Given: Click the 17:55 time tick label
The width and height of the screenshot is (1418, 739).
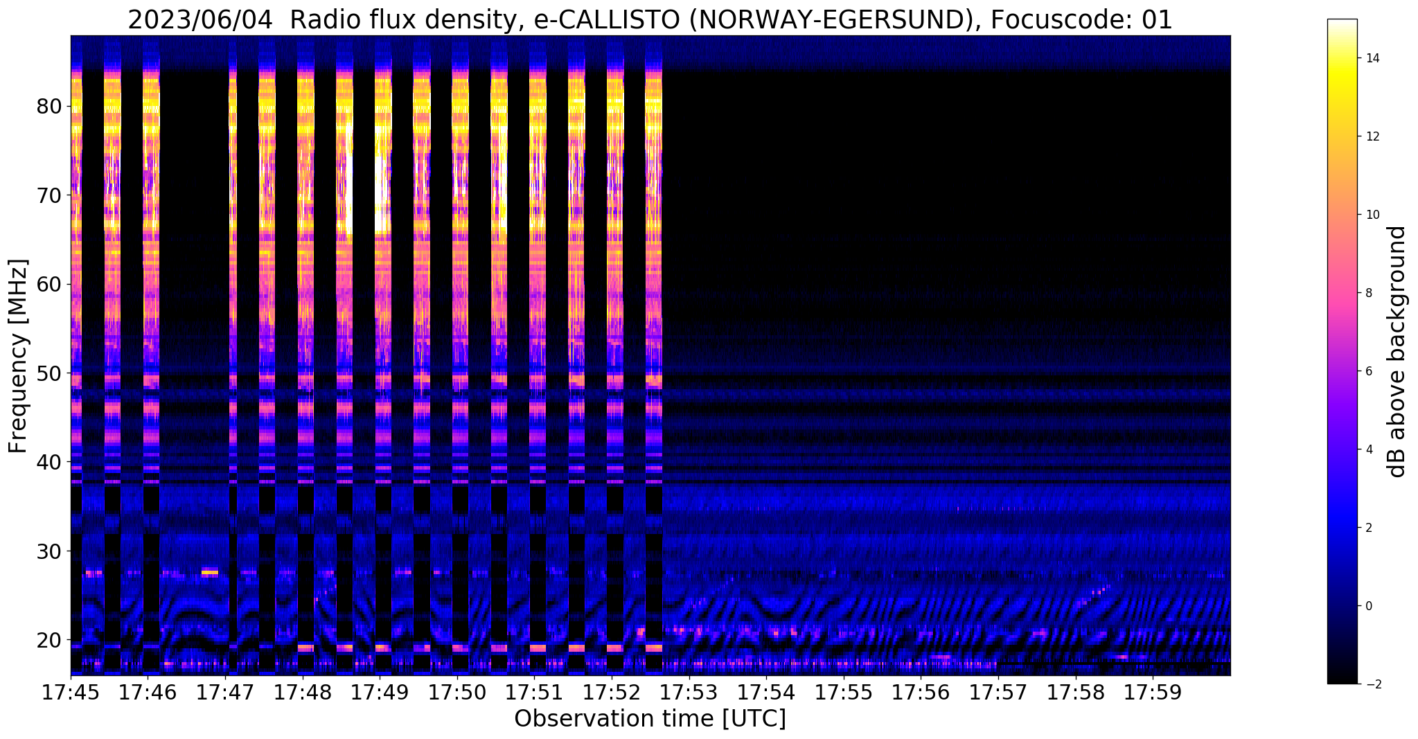Looking at the screenshot, I should 843,692.
